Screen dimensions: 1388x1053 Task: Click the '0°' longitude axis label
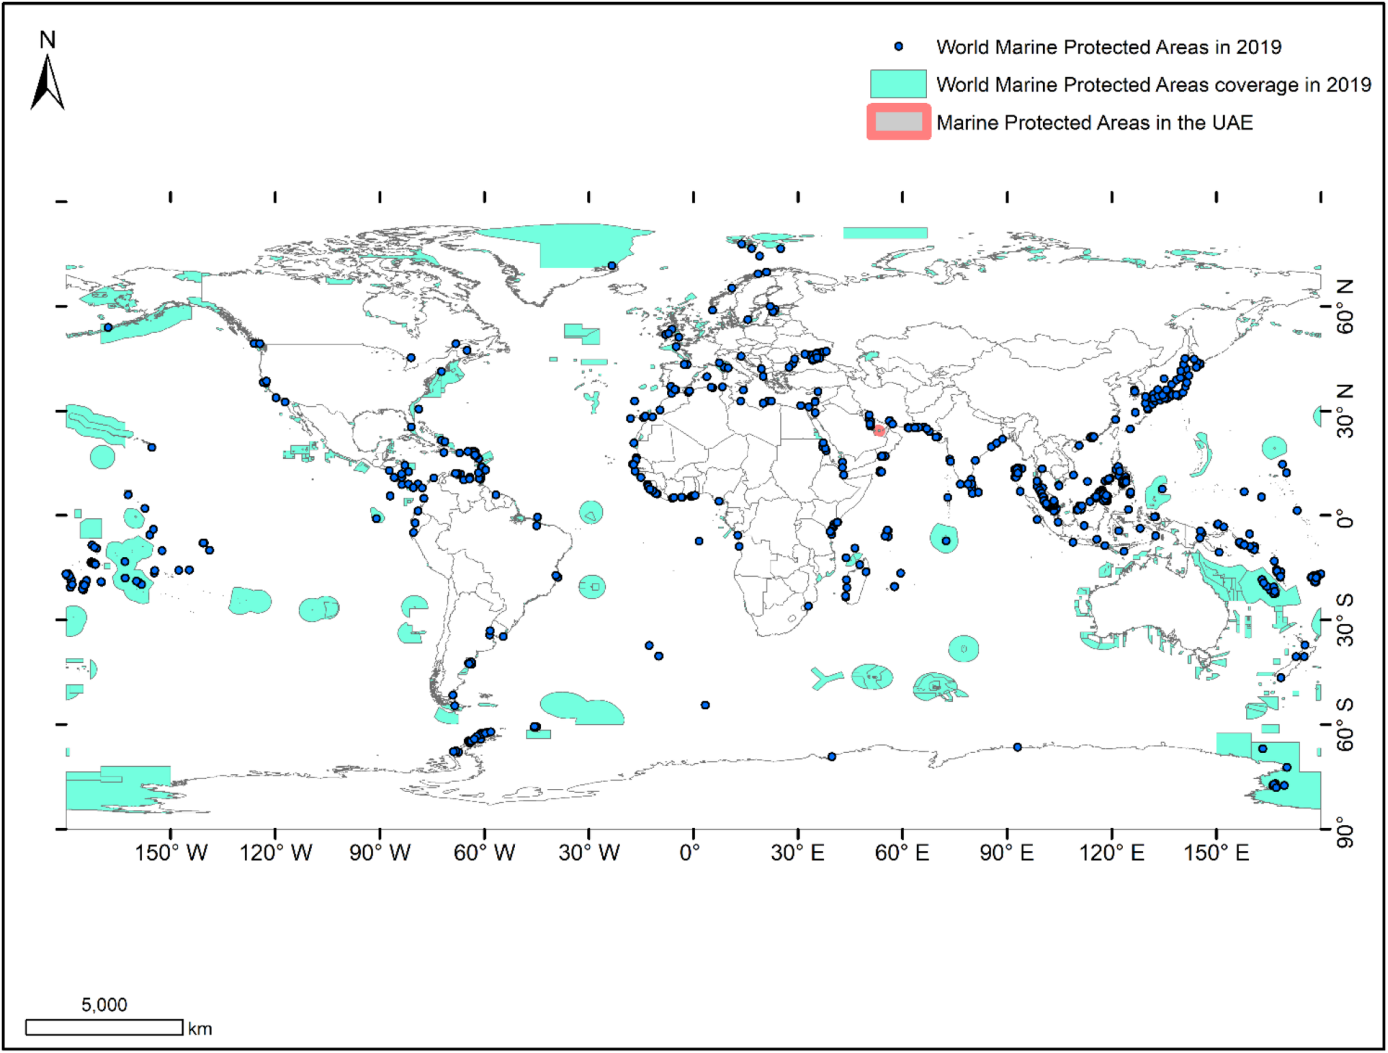(x=690, y=853)
